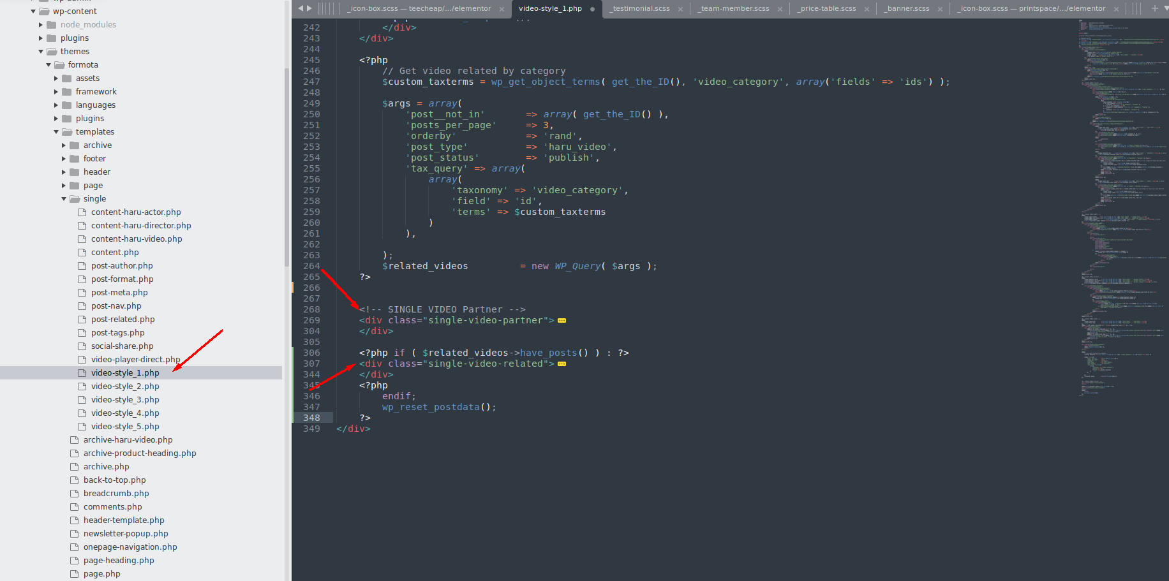Close the _banner.scss tab
The height and width of the screenshot is (581, 1169).
coord(940,9)
